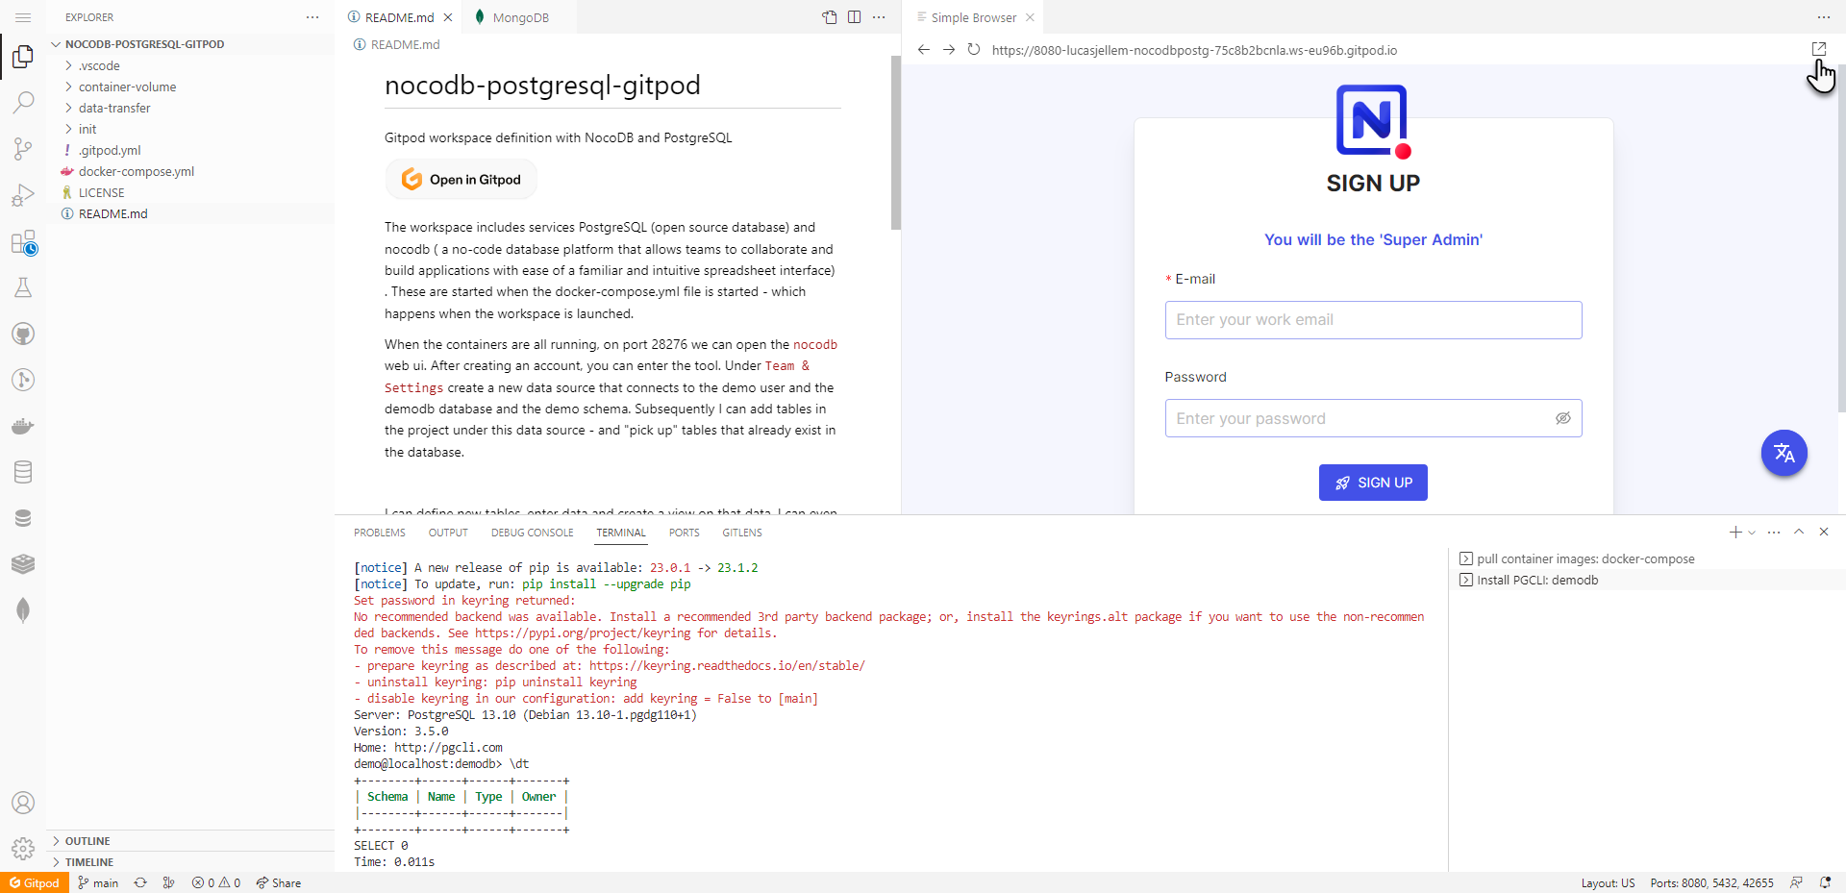Switch to the OUTPUT panel tab
This screenshot has width=1846, height=893.
click(x=448, y=533)
